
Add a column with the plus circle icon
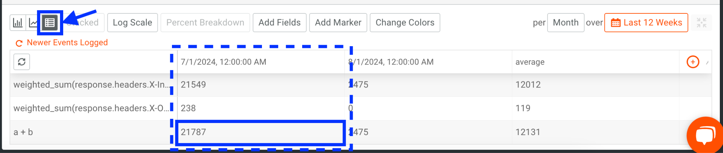[x=693, y=62]
